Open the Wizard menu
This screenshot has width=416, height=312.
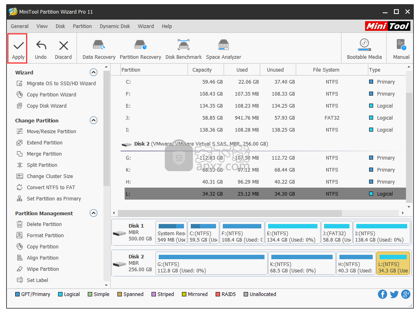click(x=145, y=26)
